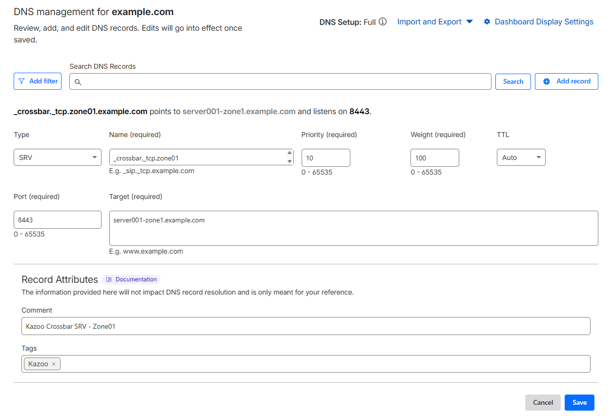Expand the Import and Export chevron

469,21
